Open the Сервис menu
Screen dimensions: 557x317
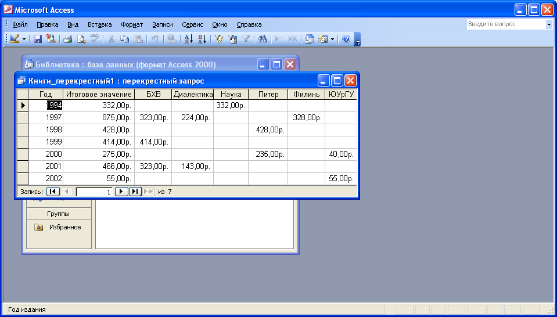coord(192,24)
